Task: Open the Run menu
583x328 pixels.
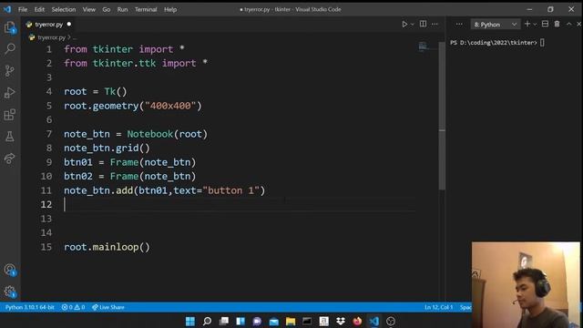Action: coord(122,9)
